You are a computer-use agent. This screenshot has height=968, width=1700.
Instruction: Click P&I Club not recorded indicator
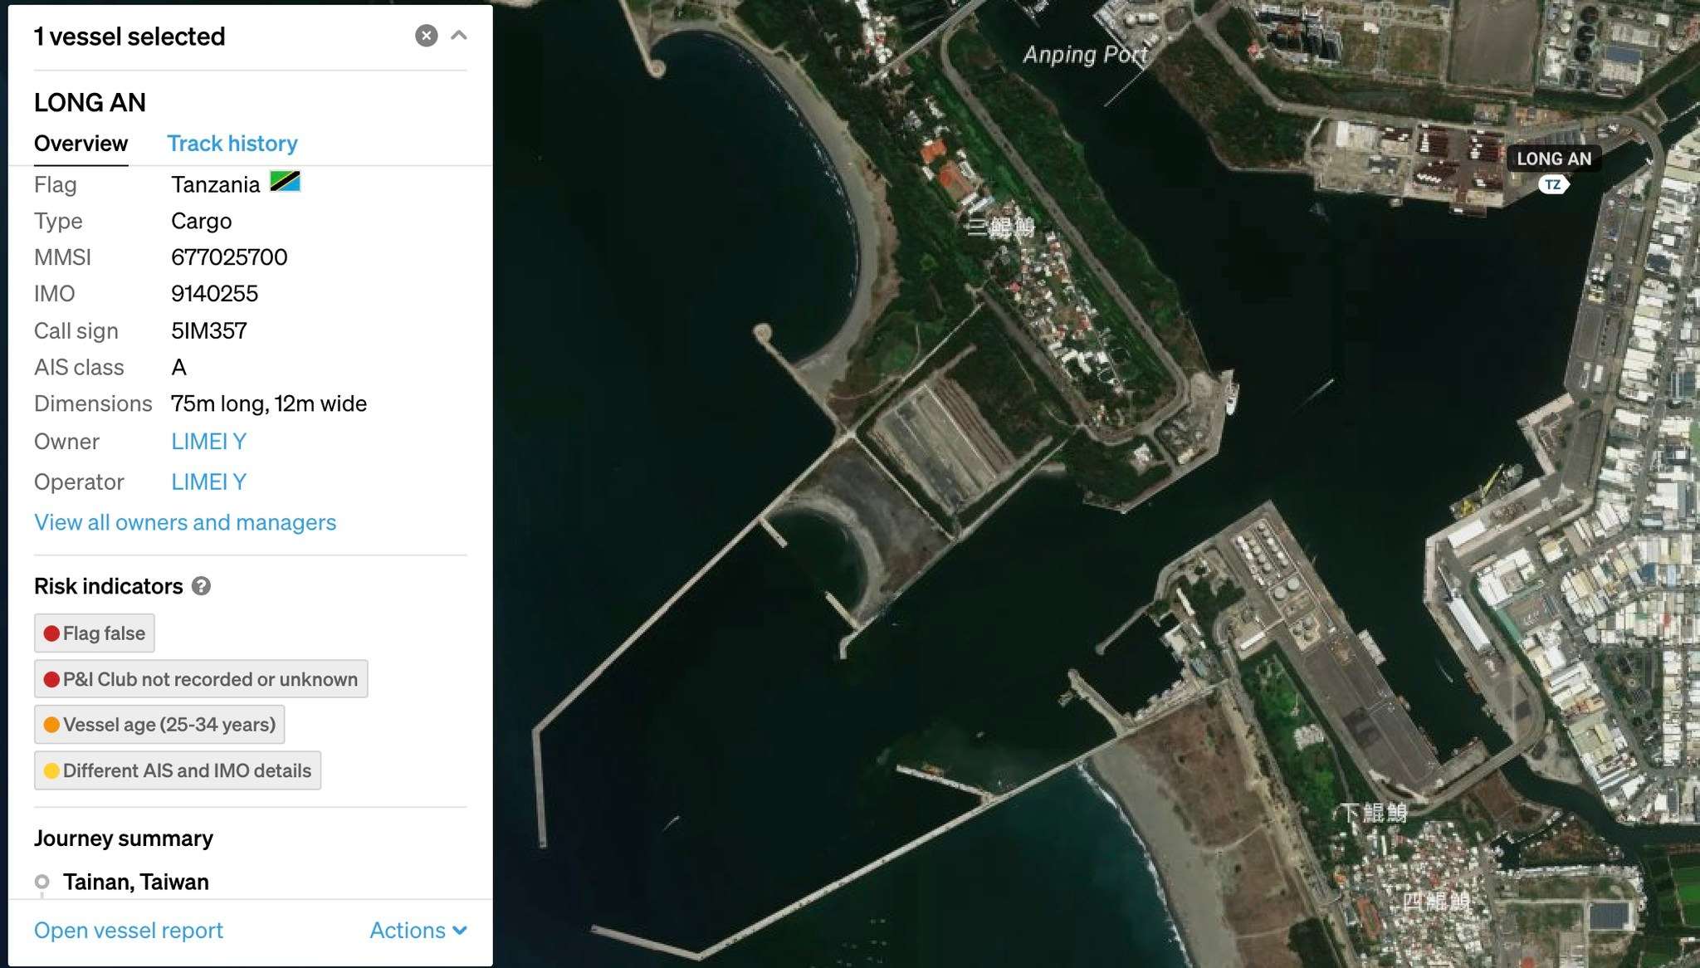201,679
